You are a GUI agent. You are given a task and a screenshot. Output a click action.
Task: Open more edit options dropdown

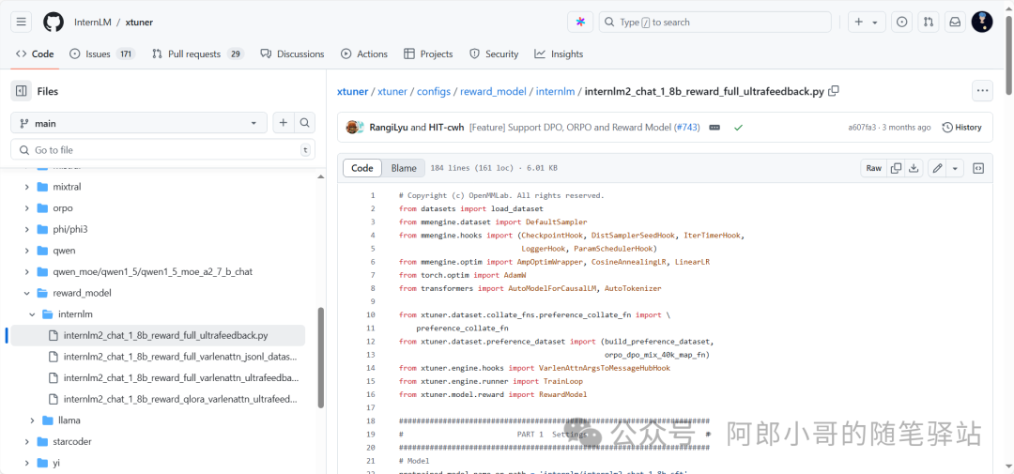point(955,168)
